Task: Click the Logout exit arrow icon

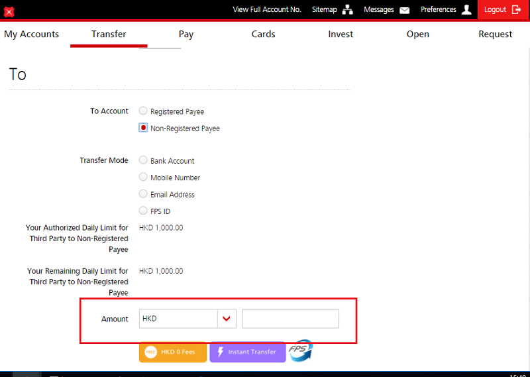Action: pyautogui.click(x=517, y=10)
